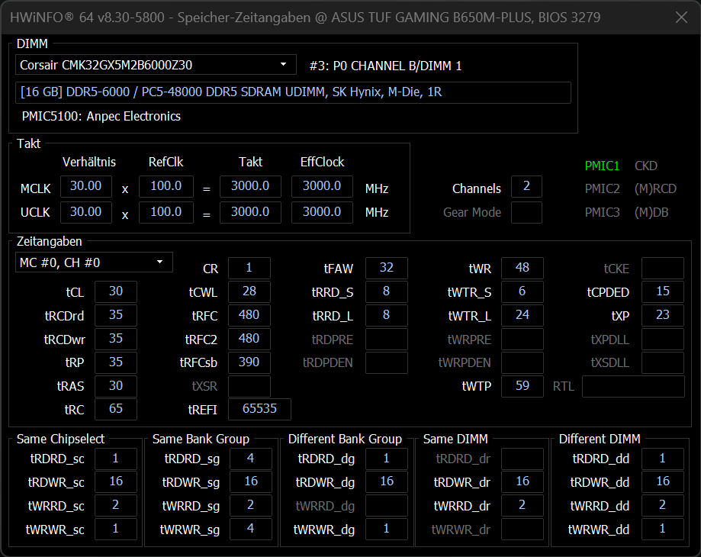Click the tRCDrd value field
701x557 pixels.
click(116, 315)
